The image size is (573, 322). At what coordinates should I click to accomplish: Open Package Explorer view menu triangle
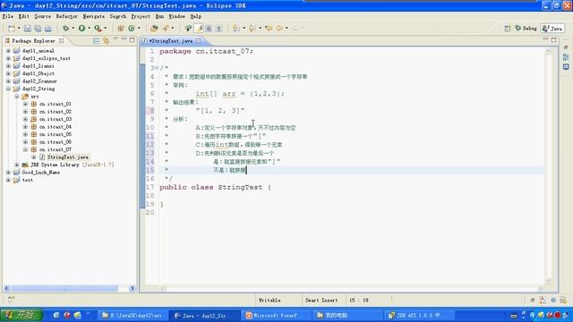pyautogui.click(x=115, y=38)
